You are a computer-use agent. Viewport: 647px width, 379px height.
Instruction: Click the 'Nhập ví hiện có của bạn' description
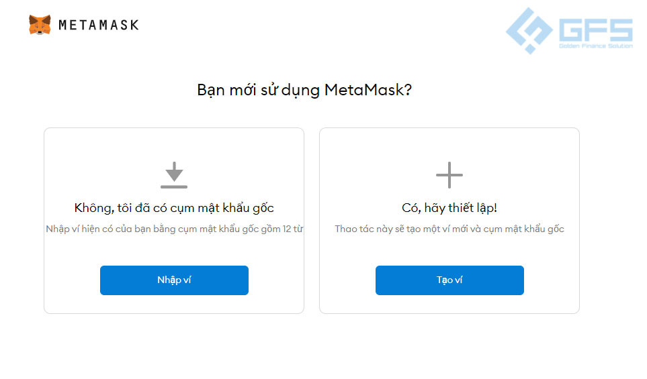[174, 229]
